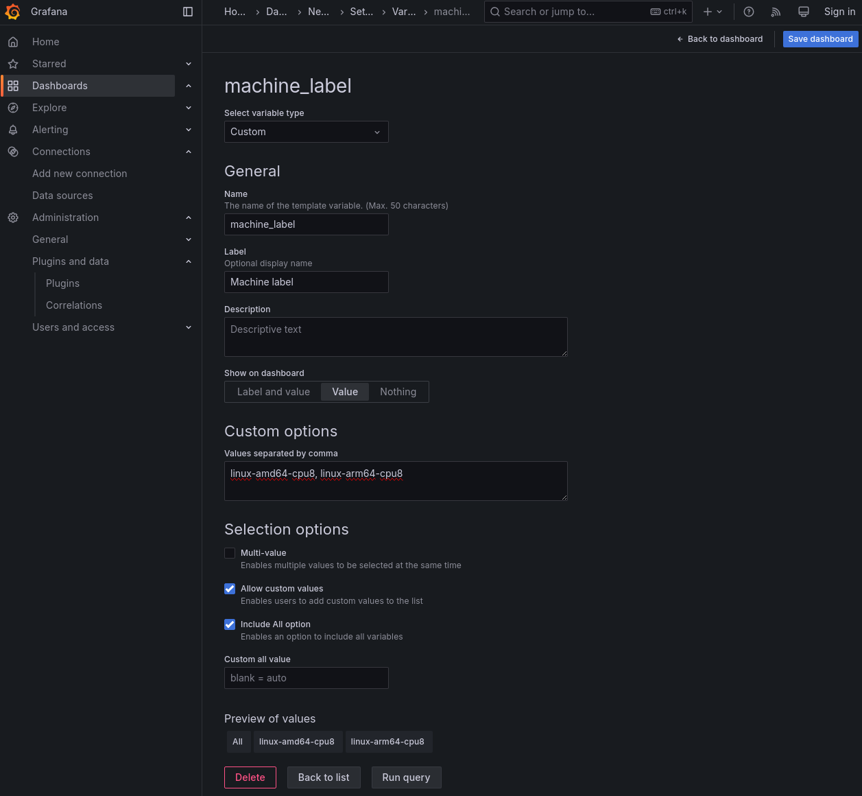Screen dimensions: 862x796
Task: Expand the Starred section chevron
Action: 189,64
